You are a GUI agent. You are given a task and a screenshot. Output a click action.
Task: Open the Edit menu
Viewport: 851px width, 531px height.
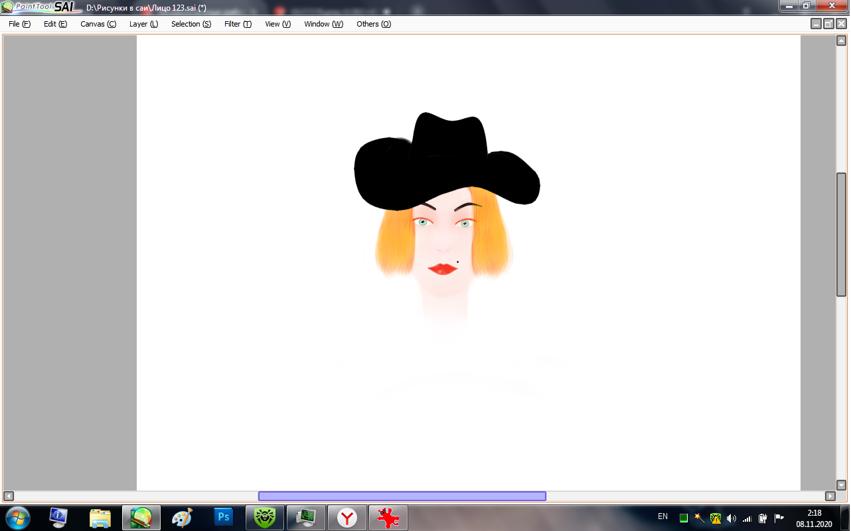(55, 24)
